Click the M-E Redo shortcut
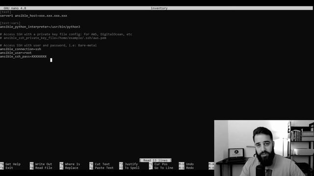Viewport: 314px width, 176px height. 186,168
